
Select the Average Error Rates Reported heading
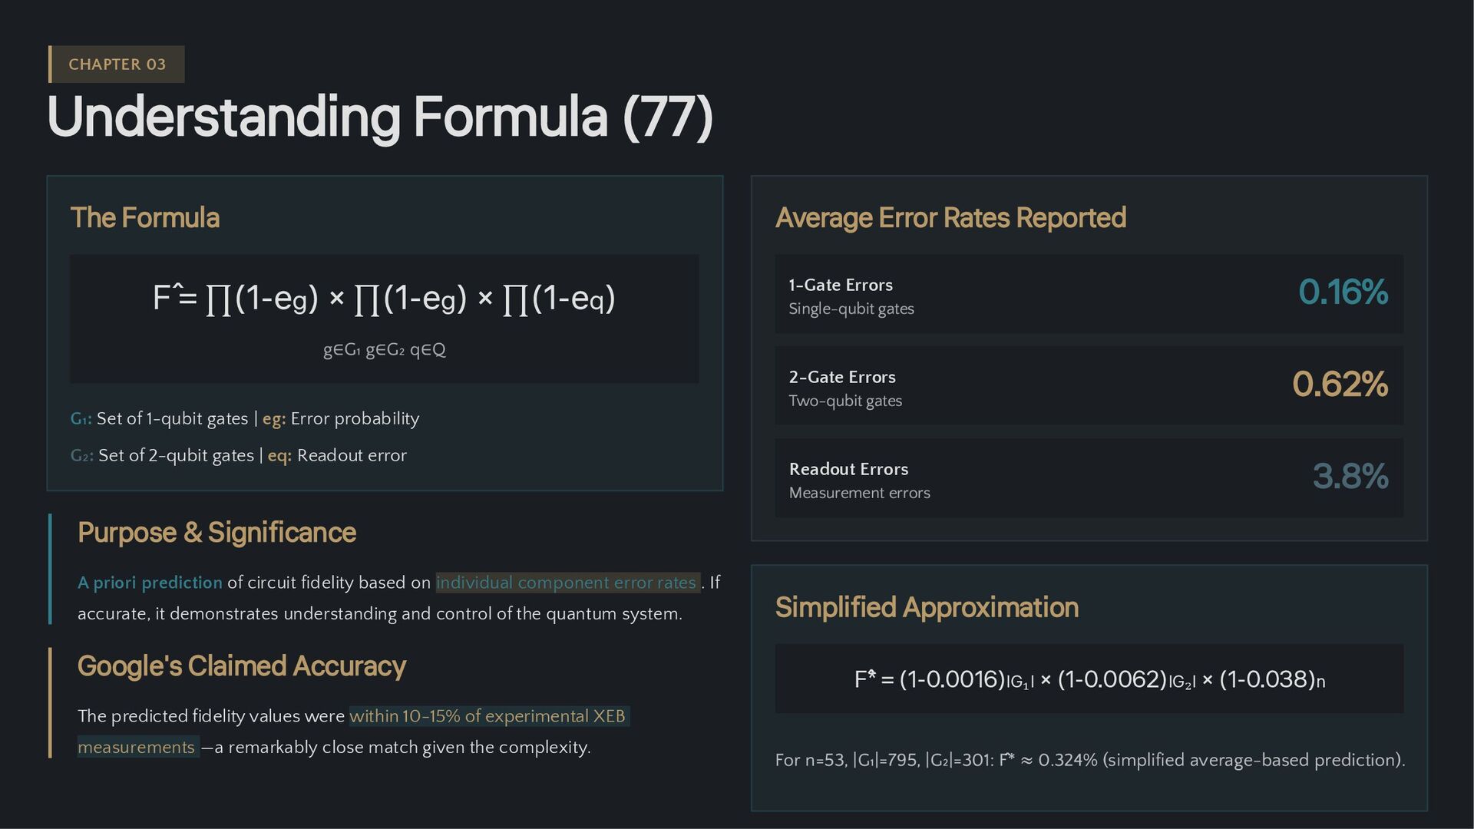950,218
